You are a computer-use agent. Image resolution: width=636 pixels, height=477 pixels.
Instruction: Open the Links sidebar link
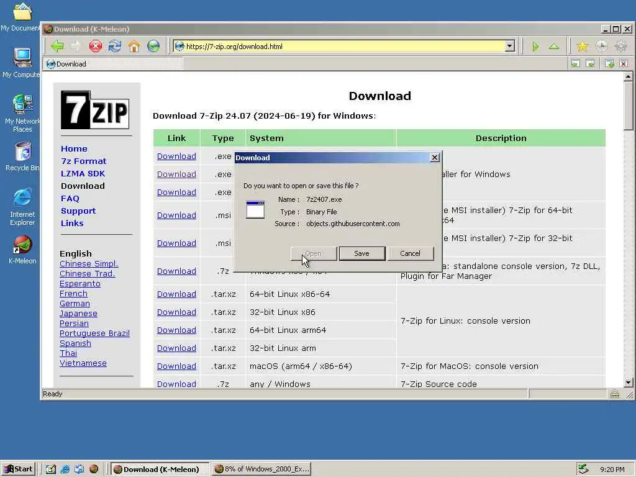point(72,224)
